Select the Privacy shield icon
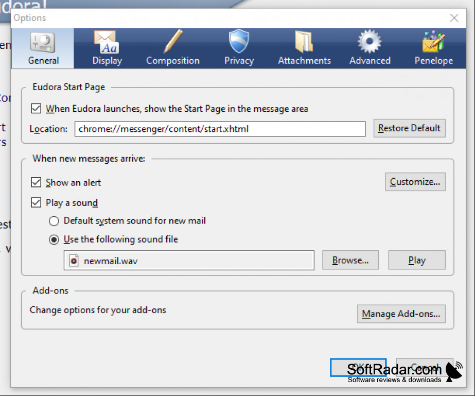475x396 pixels. point(239,41)
